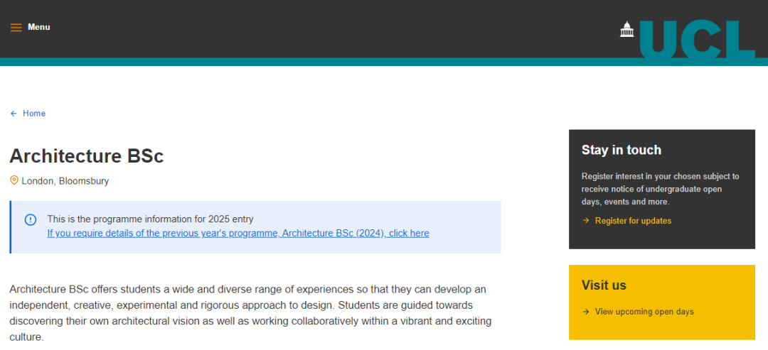Image resolution: width=768 pixels, height=350 pixels.
Task: Click the Architecture BSc description paragraph
Action: pos(250,313)
